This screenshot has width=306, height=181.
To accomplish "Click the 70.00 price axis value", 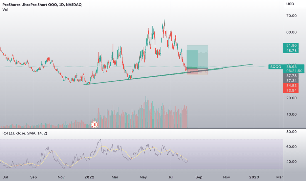I will tap(291, 16).
